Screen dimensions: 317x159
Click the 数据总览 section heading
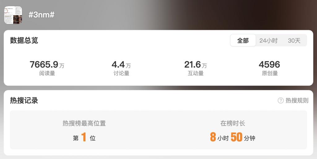tap(24, 40)
